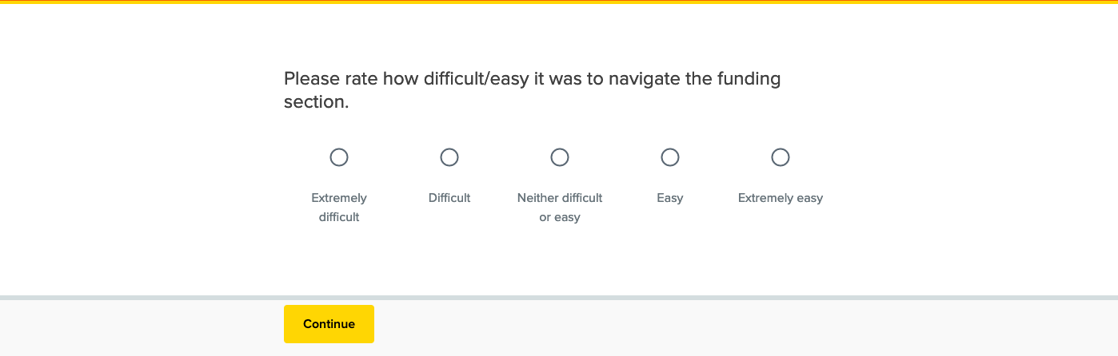Click the 'Neither difficult or easy' label
The height and width of the screenshot is (356, 1118).
point(560,208)
